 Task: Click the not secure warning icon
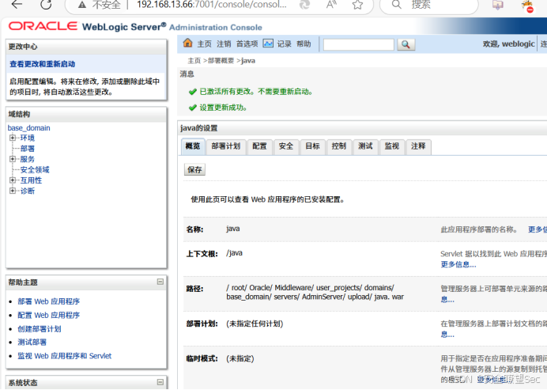click(82, 5)
